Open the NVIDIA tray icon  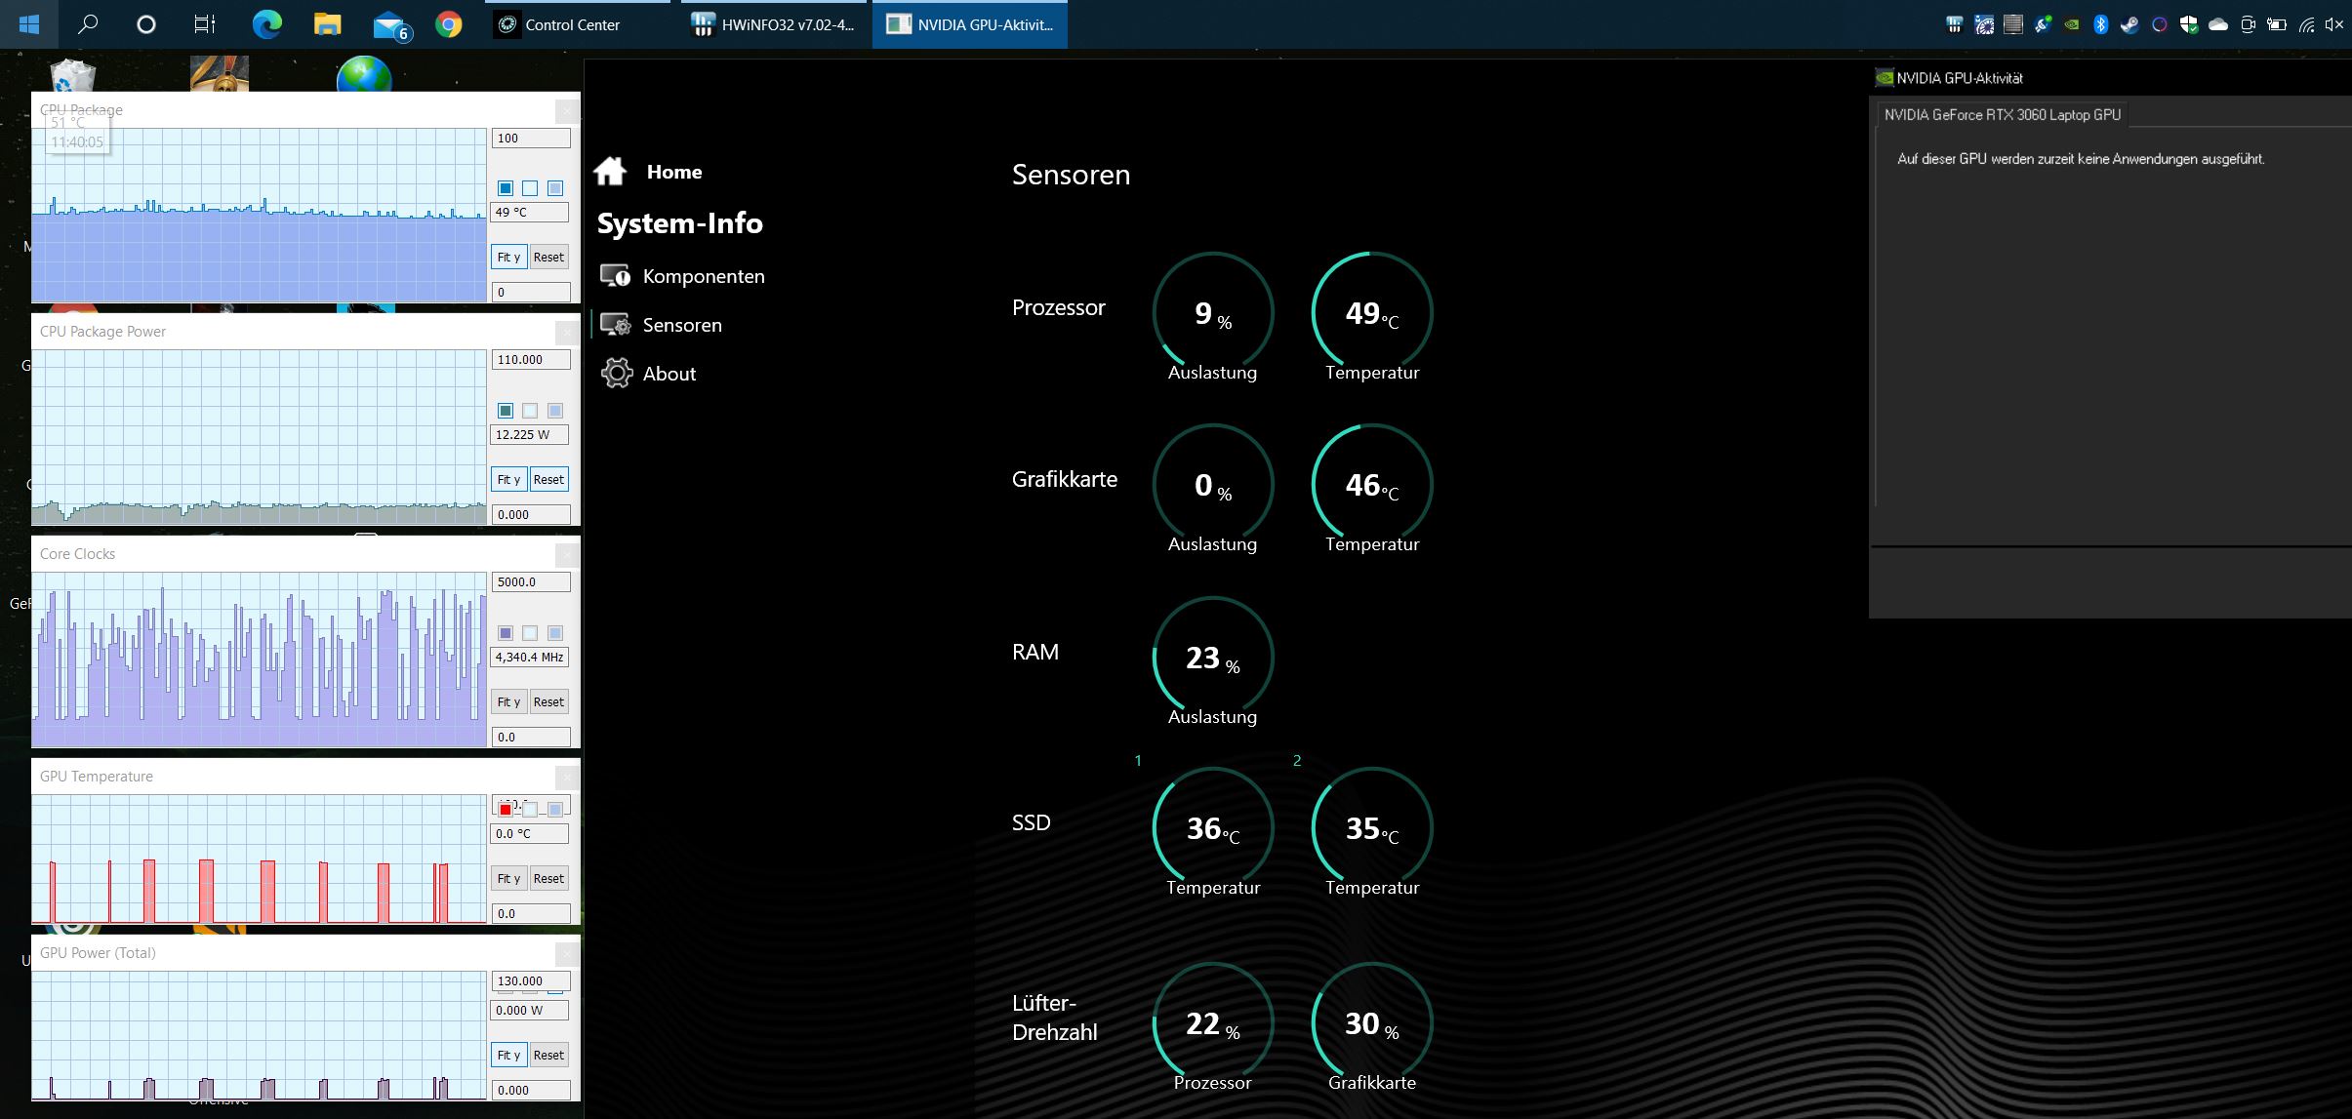pos(2071,25)
